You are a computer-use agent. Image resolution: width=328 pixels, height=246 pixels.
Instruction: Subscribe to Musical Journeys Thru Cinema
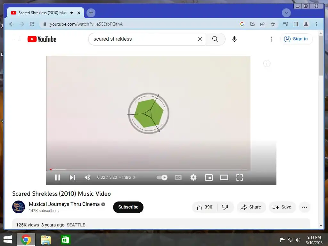coord(128,207)
